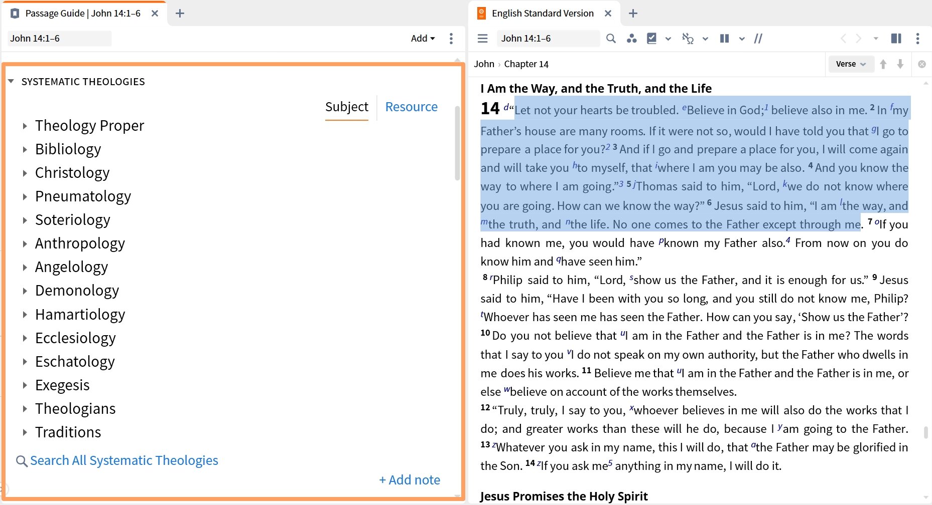932x505 pixels.
Task: Collapse the Systematic Theologies section
Action: (11, 81)
